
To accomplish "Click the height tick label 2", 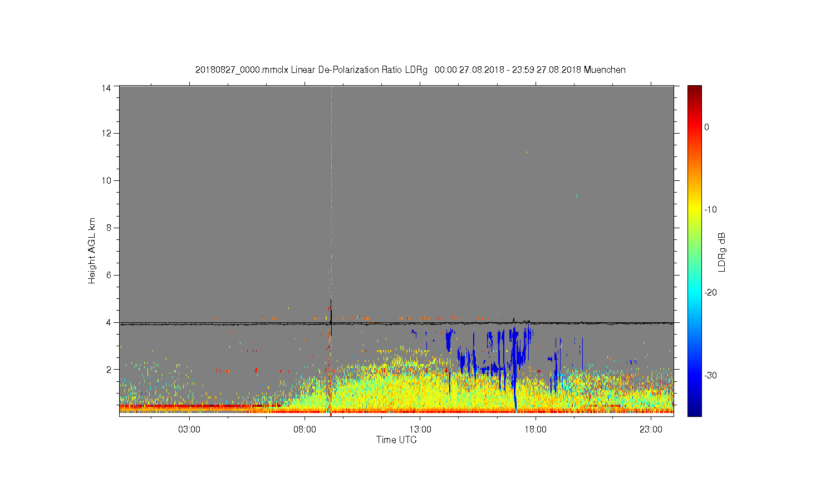I will [x=109, y=370].
